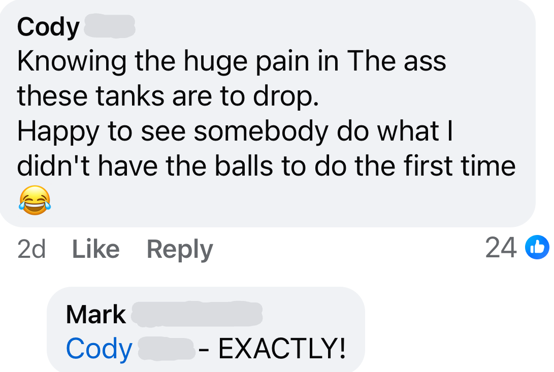Click the laughing-crying emoji in Cody's comment
Screen dimensions: 554x372
(x=35, y=200)
